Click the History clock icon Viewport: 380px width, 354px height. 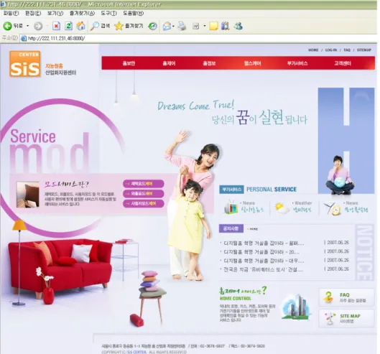click(x=152, y=26)
